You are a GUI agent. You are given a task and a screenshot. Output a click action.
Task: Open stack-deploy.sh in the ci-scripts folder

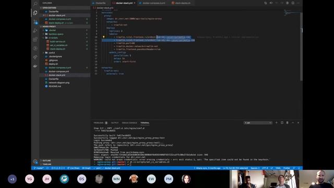coord(65,49)
